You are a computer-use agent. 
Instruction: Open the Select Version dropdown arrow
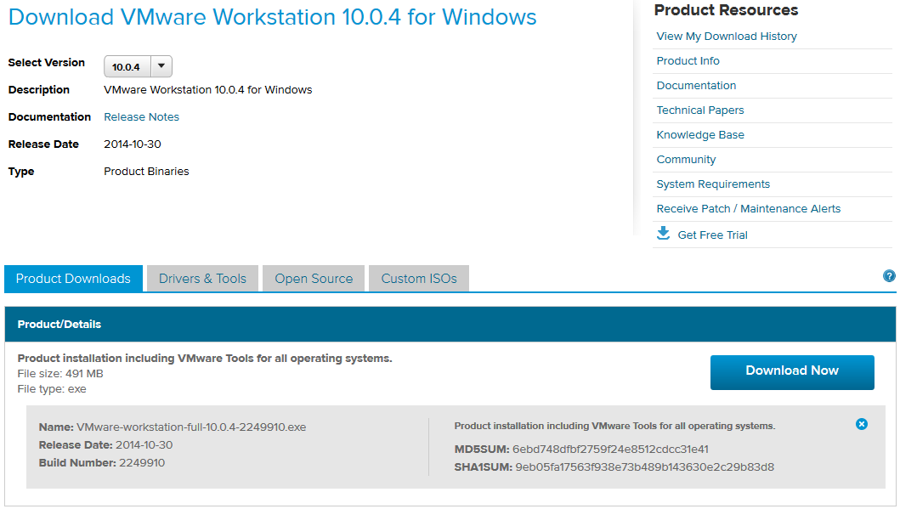[x=161, y=66]
